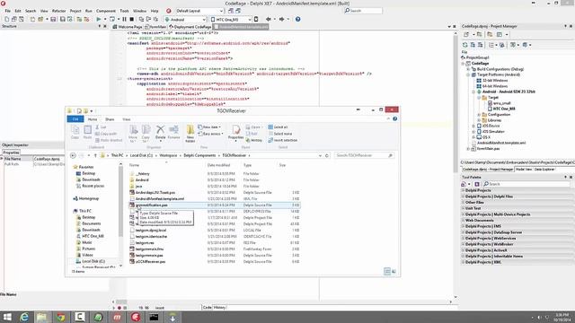Click the Tool Palette search field
This screenshot has width=575, height=323.
tap(526, 184)
